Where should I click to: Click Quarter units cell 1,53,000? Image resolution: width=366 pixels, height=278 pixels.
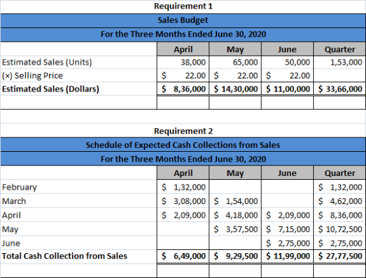tap(339, 62)
